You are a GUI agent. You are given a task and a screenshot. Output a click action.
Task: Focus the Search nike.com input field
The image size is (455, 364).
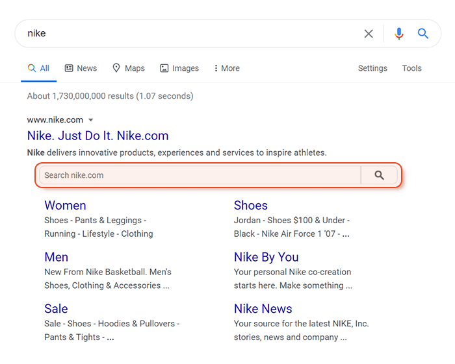[x=200, y=175]
